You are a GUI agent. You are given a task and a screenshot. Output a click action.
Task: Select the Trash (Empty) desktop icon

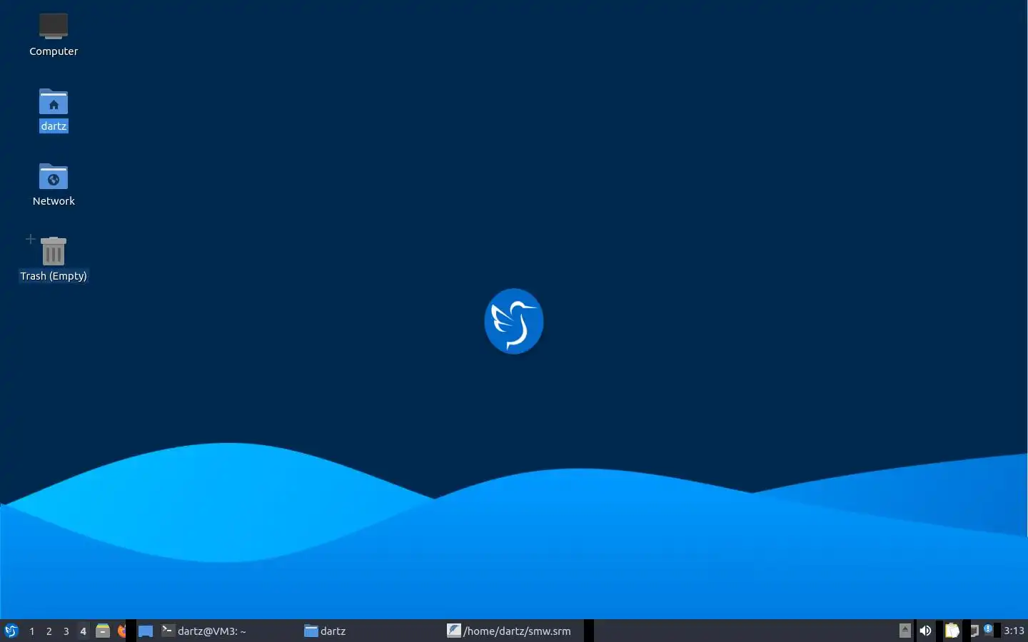pos(54,260)
